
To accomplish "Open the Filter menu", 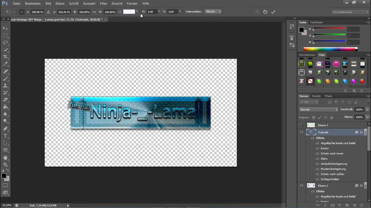I will (103, 3).
